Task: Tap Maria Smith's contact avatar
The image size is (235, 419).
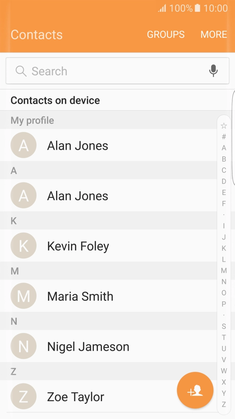Action: click(23, 296)
